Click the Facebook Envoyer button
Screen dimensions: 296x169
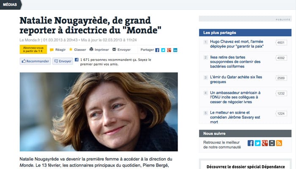[x=63, y=61]
